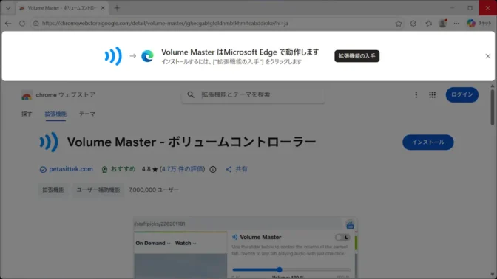Click the Volume Master preview screenshot

(246, 247)
